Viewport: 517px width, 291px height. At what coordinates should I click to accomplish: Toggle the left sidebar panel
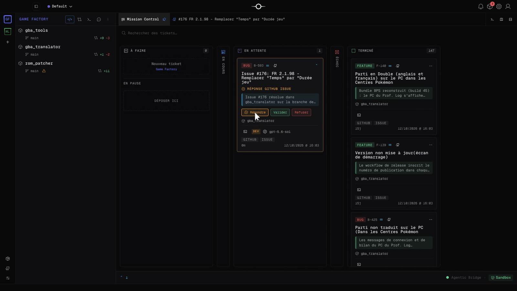coord(36,6)
